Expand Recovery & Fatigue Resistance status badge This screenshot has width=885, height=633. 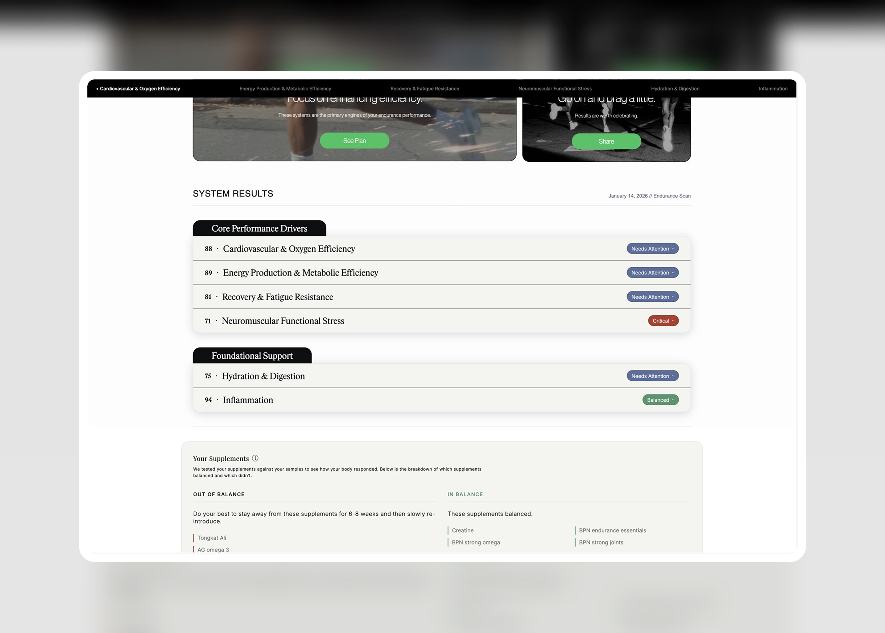(x=652, y=297)
